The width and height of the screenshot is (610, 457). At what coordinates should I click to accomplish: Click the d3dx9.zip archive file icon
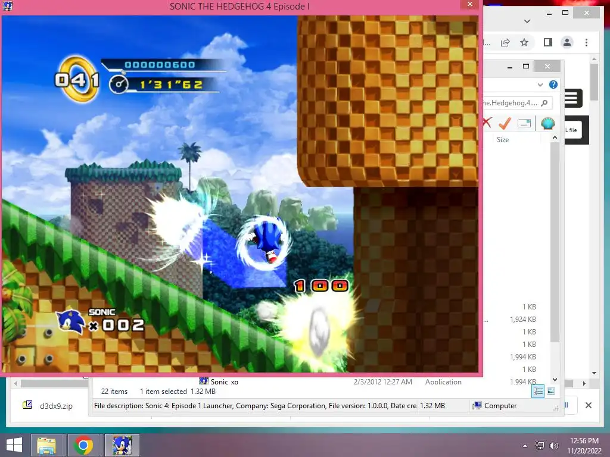[x=27, y=405]
